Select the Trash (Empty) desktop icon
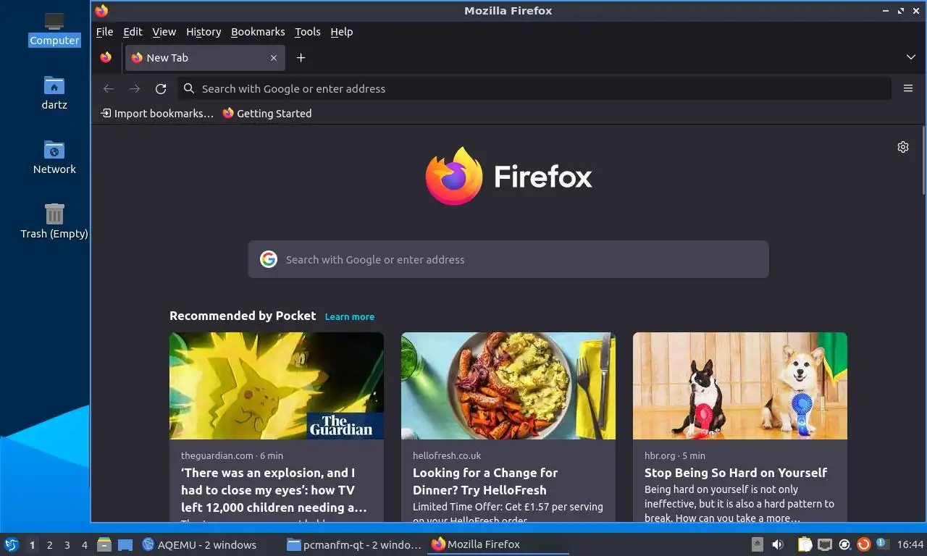This screenshot has width=927, height=556. click(54, 221)
